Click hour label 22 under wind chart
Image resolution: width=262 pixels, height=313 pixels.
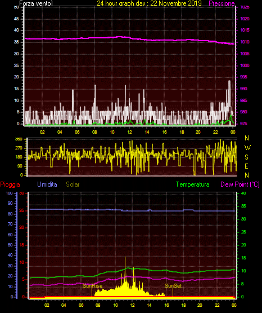(215, 132)
